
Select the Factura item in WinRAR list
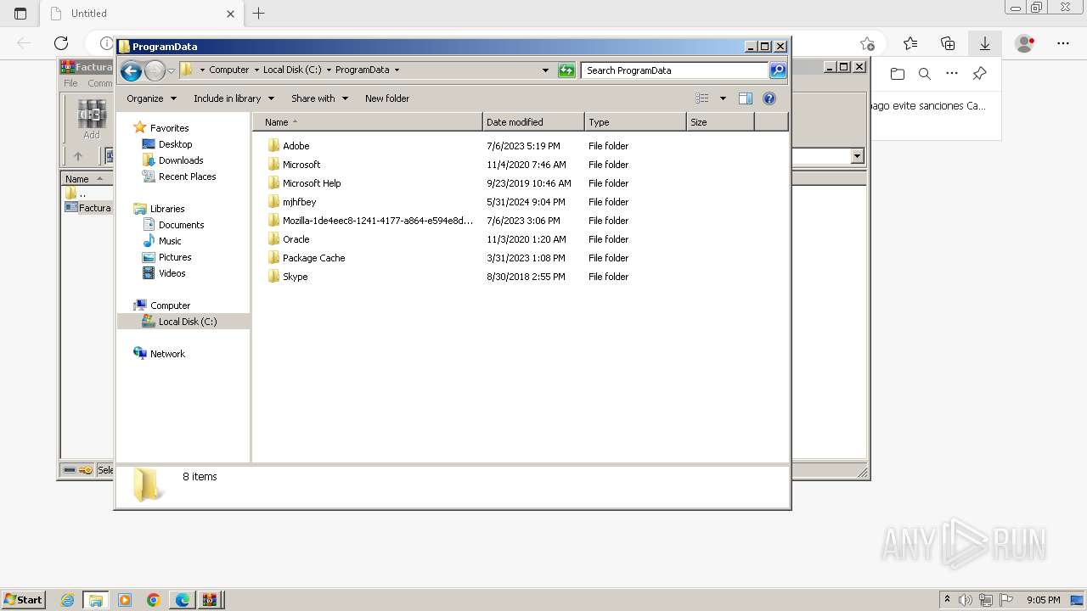88,208
